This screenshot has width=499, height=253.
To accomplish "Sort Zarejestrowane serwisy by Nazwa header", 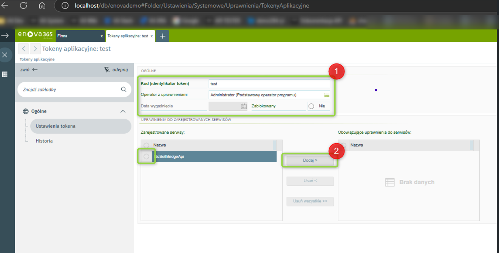I will [x=213, y=145].
